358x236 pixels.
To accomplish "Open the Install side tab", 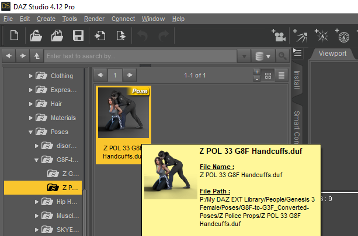I will pos(297,80).
